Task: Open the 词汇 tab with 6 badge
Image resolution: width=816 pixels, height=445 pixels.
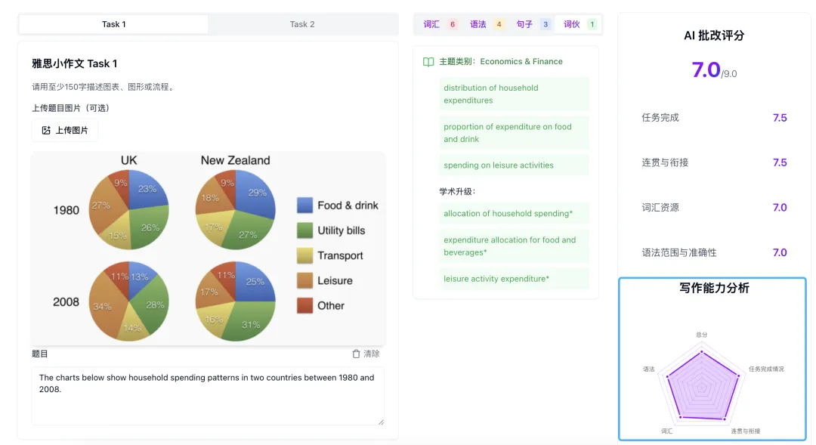Action: pyautogui.click(x=440, y=24)
